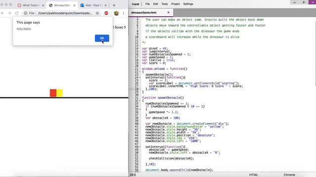Open the Tools menu in Caret
This screenshot has width=316, height=177.
pyautogui.click(x=164, y=4)
